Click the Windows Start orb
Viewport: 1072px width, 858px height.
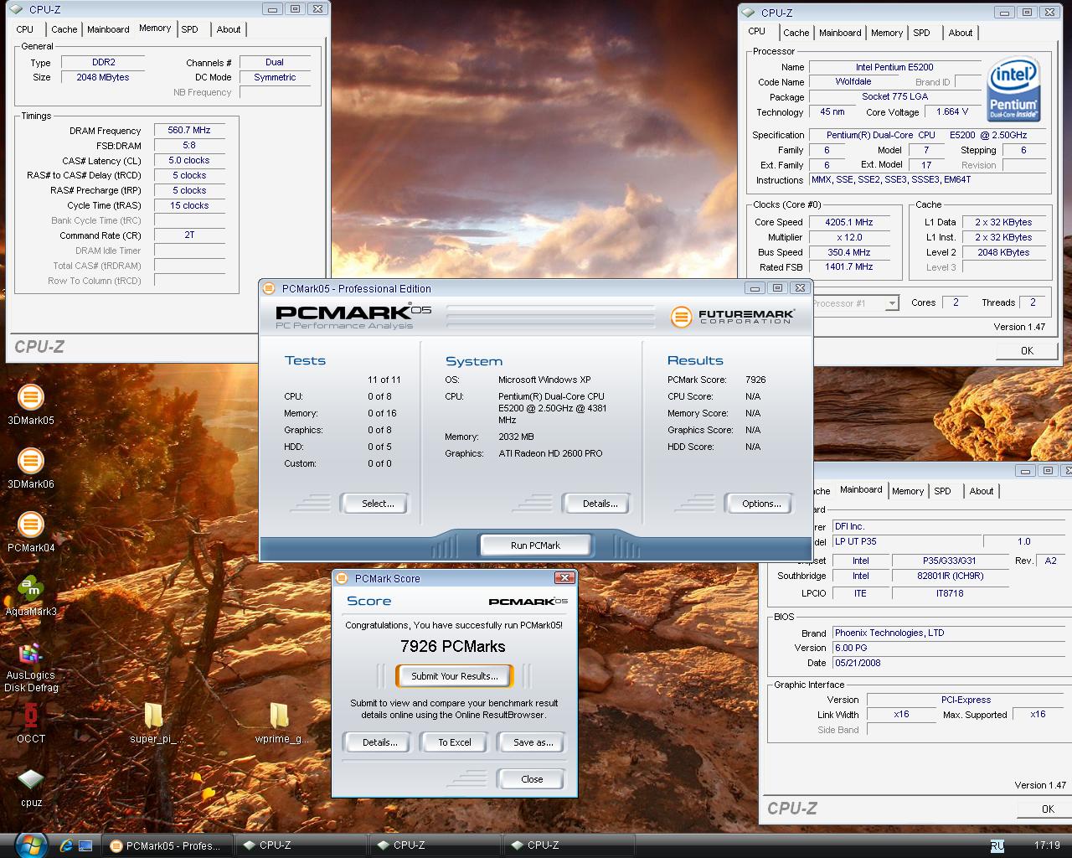(x=31, y=845)
